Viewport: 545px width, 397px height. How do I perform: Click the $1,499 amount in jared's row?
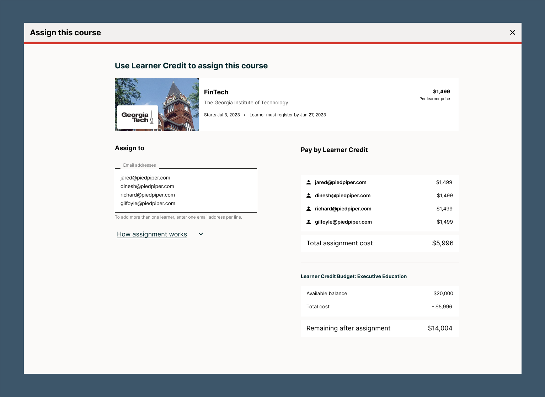444,182
